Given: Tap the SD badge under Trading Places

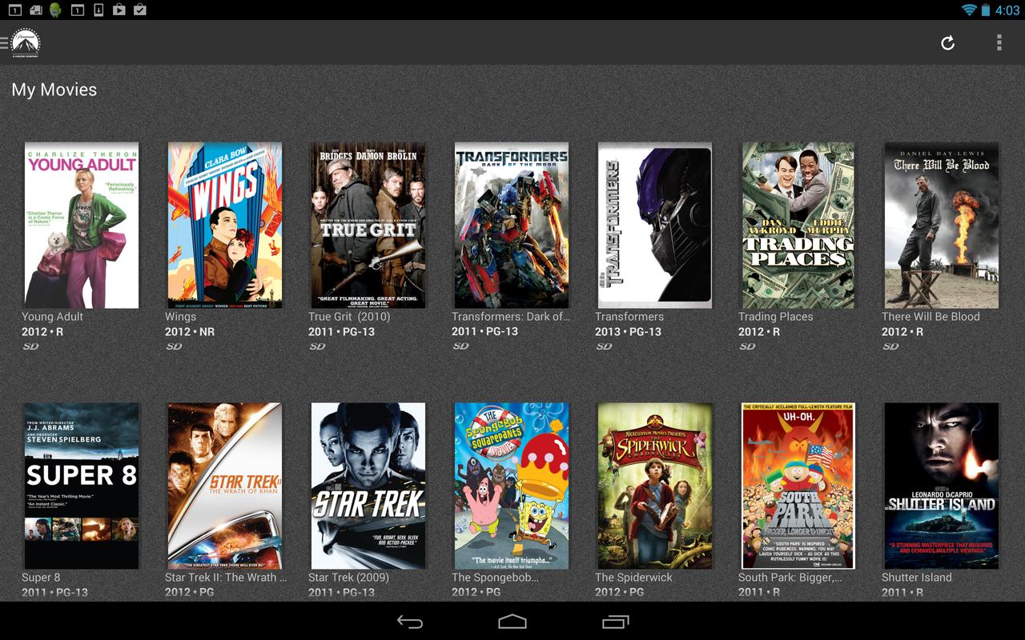Looking at the screenshot, I should point(747,346).
